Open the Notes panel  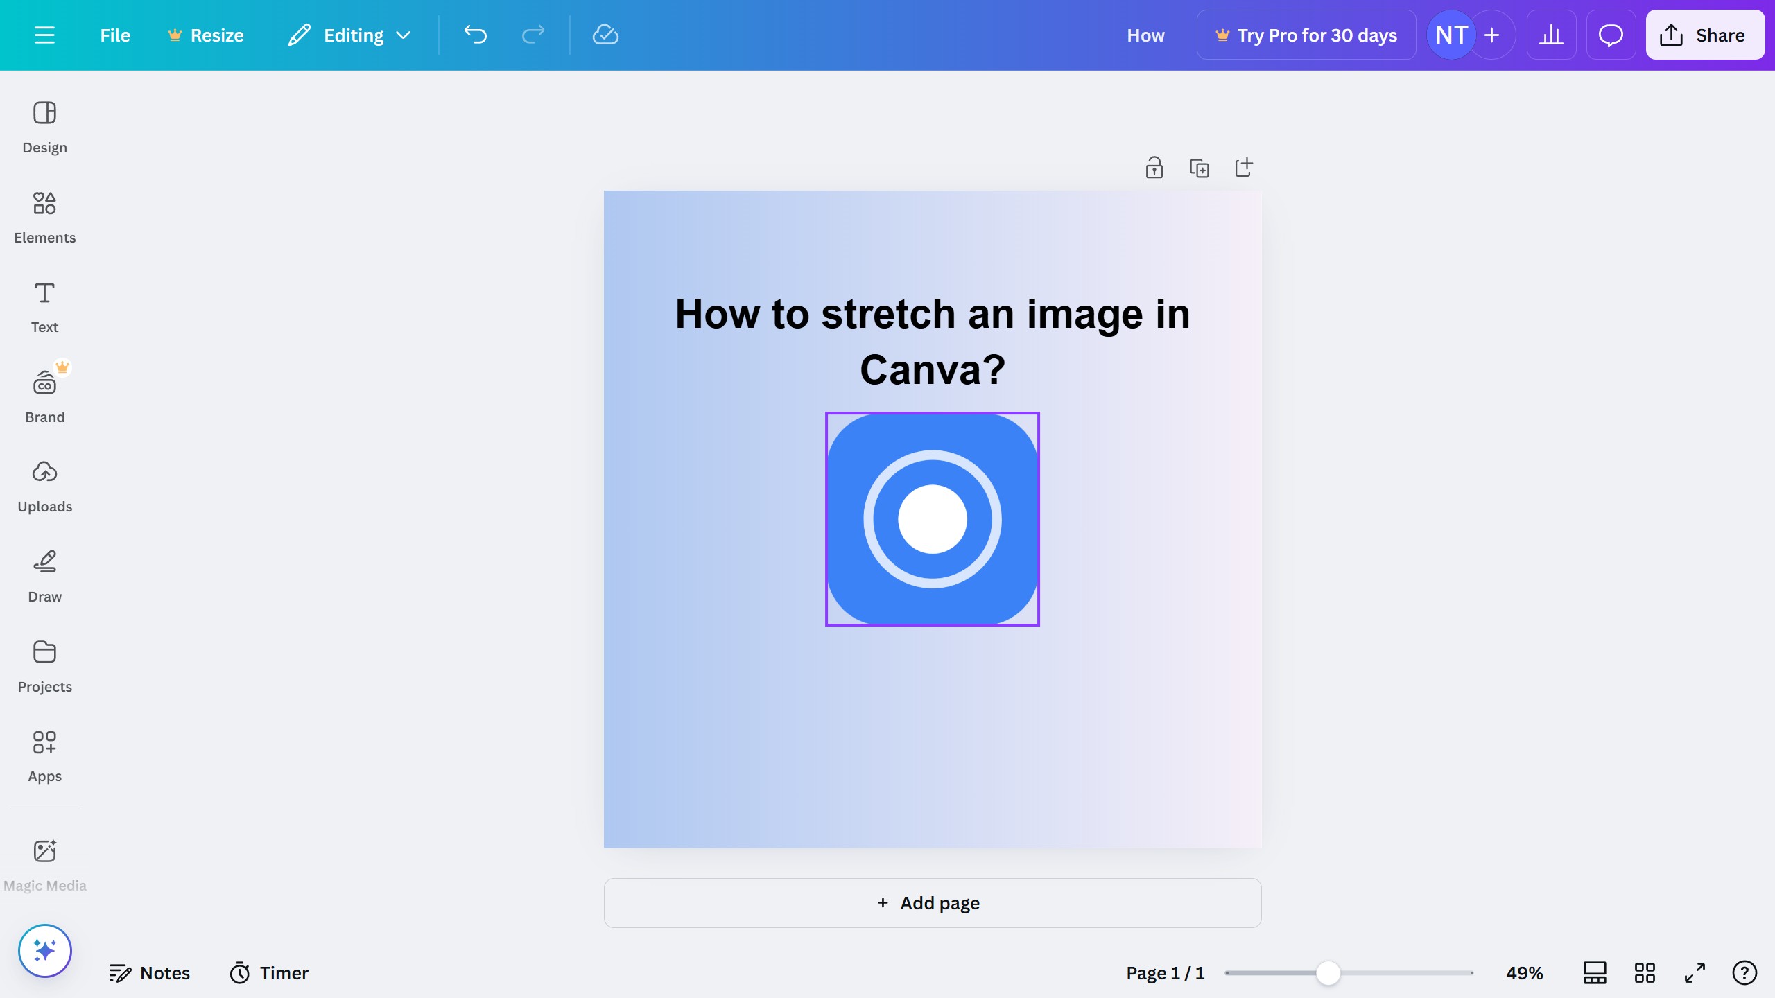pos(150,972)
